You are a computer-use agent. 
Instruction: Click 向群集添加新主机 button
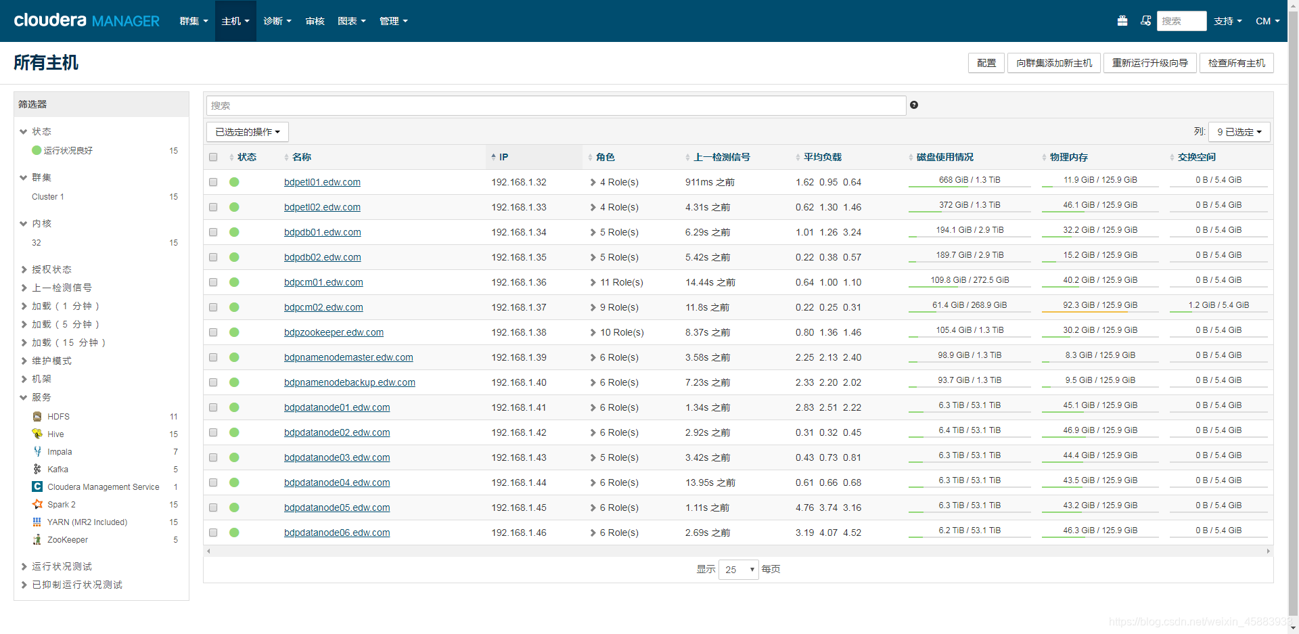coord(1054,63)
